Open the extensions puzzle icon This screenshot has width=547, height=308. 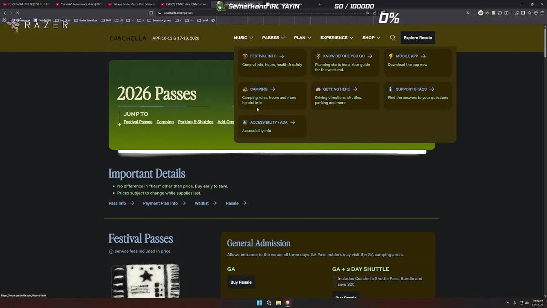click(500, 13)
